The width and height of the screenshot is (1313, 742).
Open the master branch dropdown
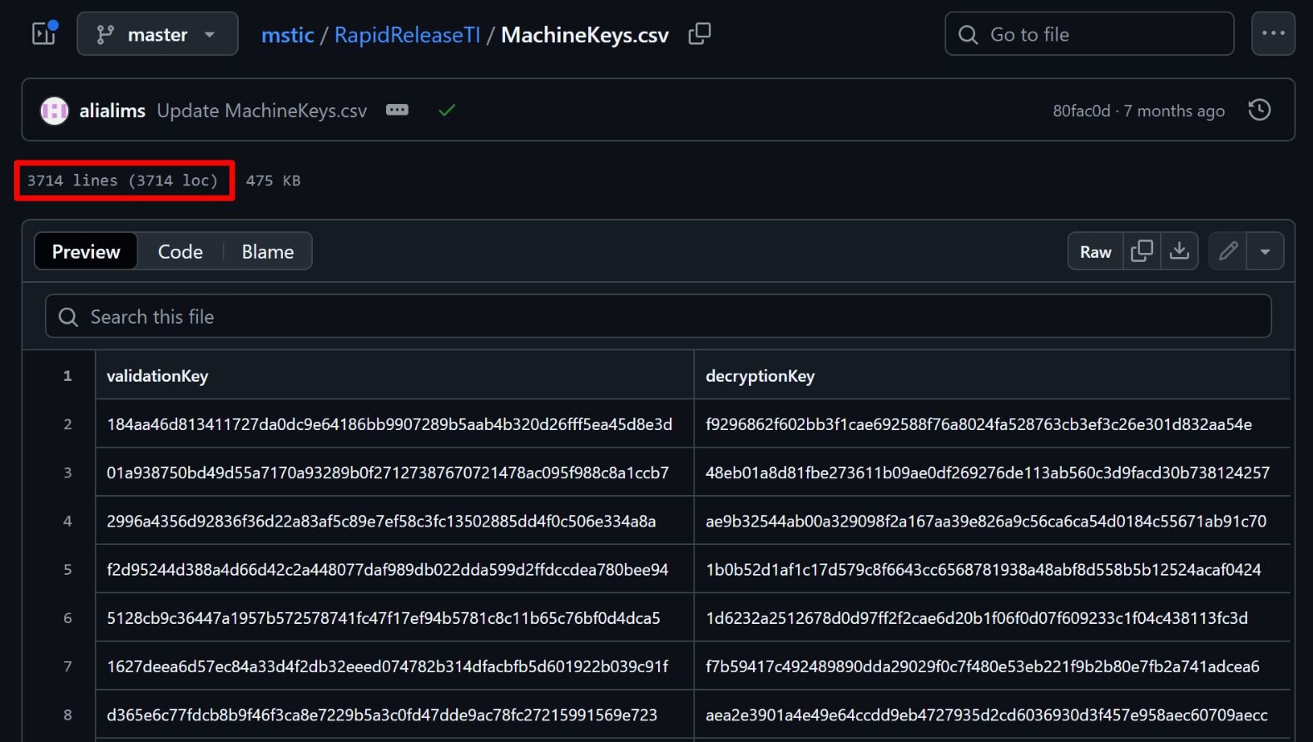coord(157,34)
